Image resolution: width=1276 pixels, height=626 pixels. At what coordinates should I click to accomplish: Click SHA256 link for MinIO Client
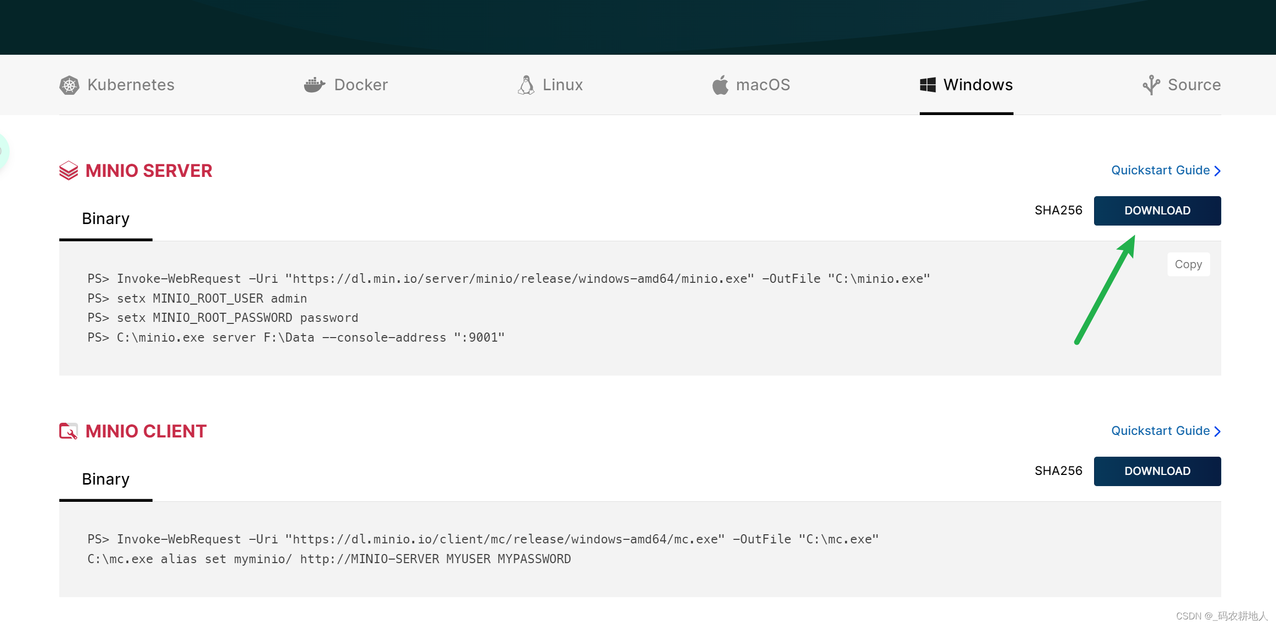point(1058,471)
